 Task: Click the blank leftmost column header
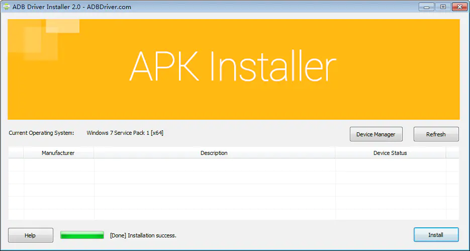click(x=16, y=153)
